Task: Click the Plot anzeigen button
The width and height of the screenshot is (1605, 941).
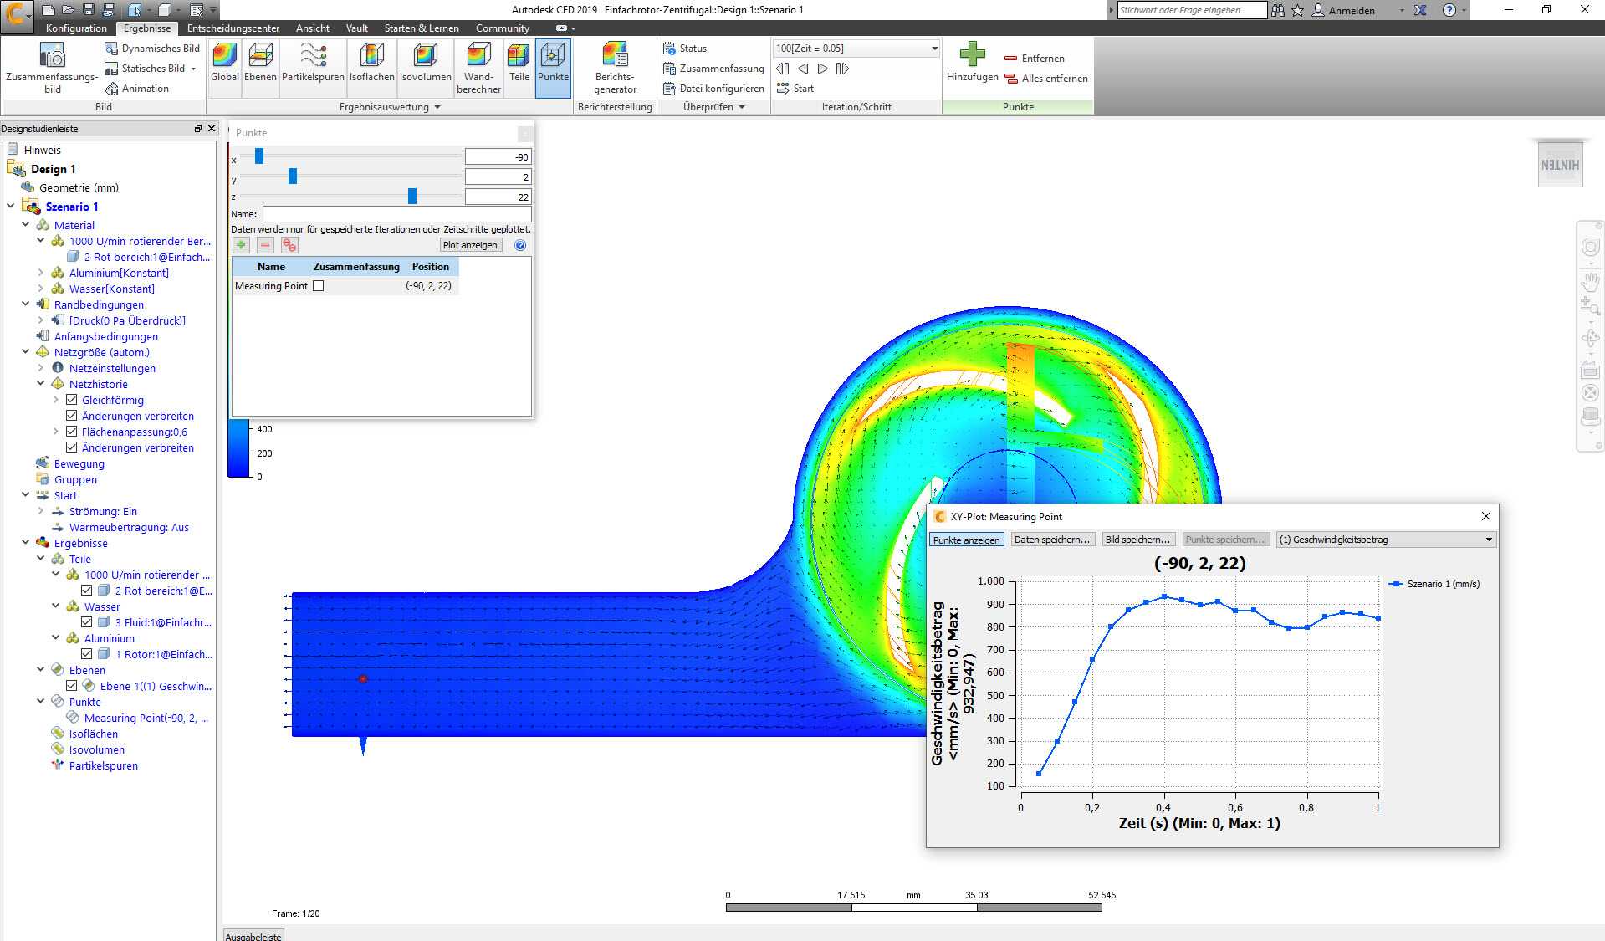Action: [470, 244]
